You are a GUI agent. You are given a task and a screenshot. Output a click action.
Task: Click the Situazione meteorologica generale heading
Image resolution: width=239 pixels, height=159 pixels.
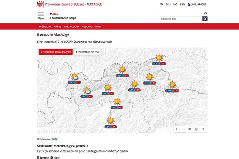63,146
